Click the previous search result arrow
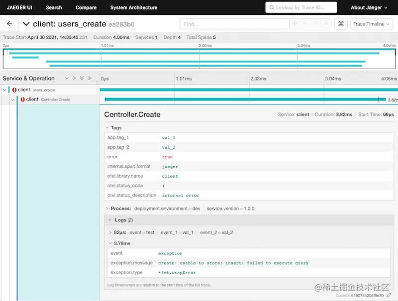 305,23
